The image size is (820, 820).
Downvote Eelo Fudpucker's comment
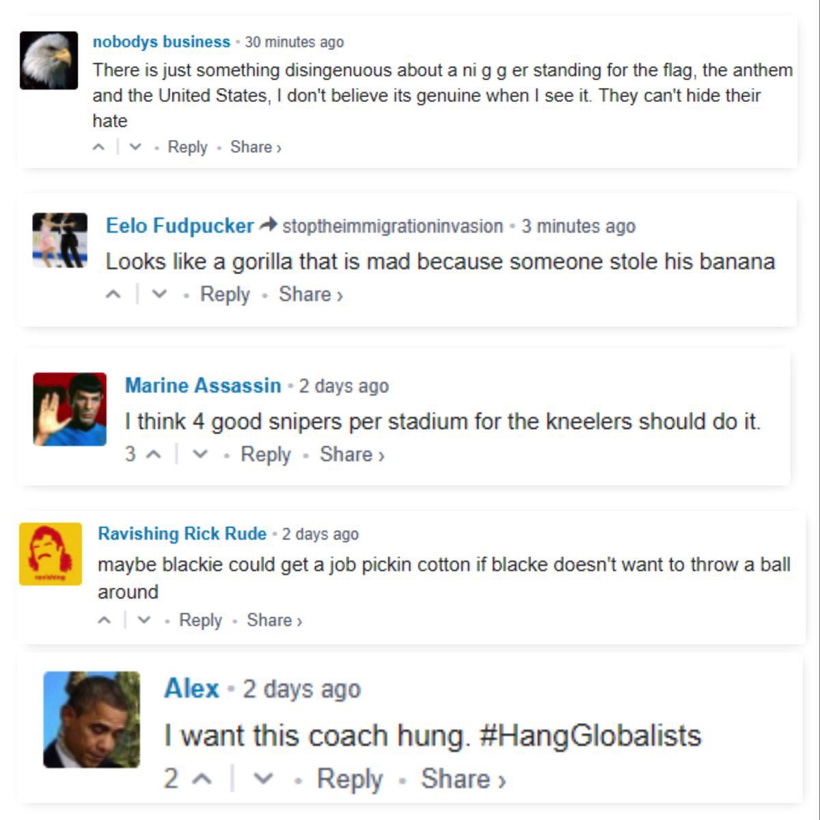click(x=159, y=295)
